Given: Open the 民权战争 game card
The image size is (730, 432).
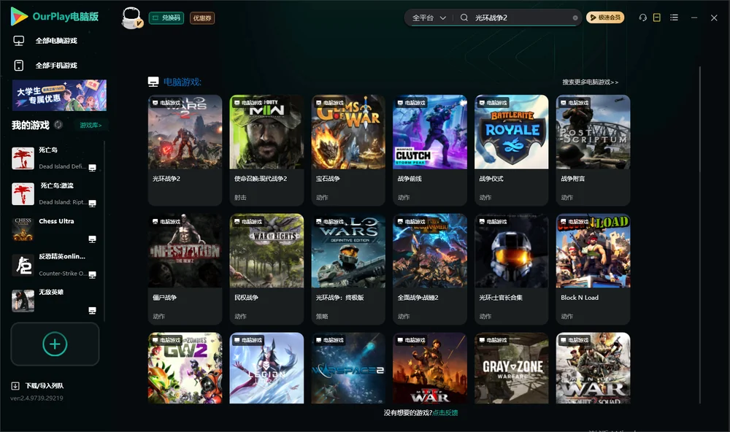Looking at the screenshot, I should 266,269.
